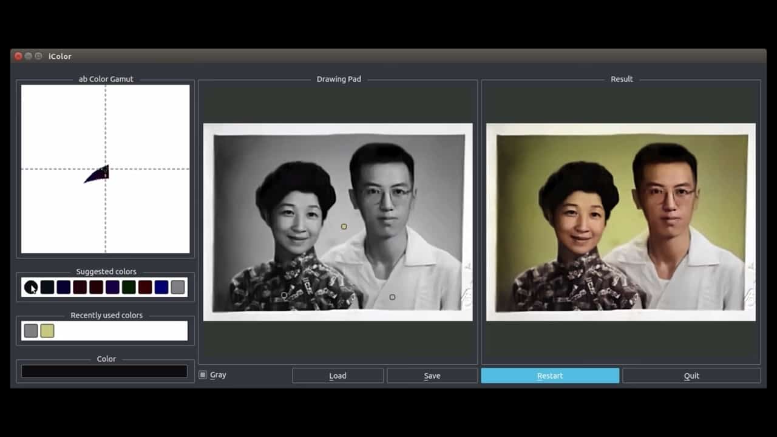777x437 pixels.
Task: Quit the iColor application
Action: 691,376
